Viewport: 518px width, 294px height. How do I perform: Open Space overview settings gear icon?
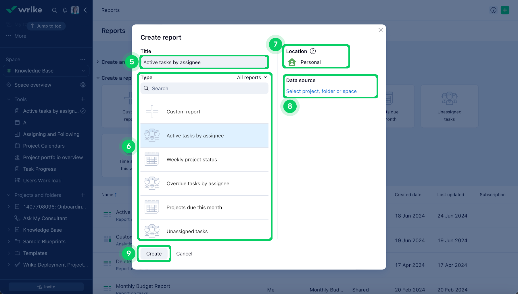[x=83, y=85]
